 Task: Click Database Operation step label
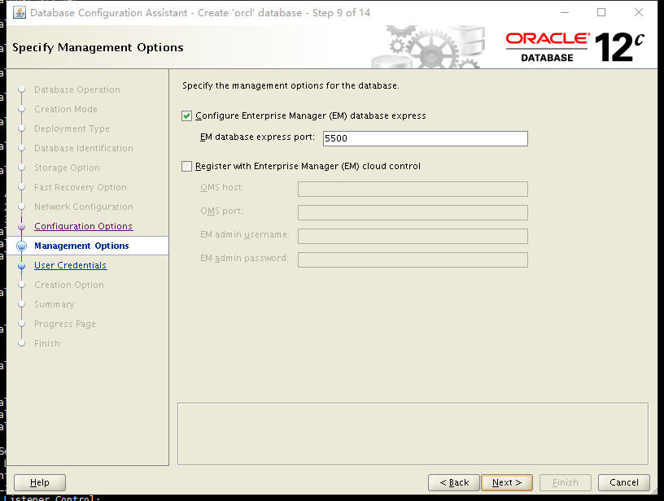[x=77, y=89]
